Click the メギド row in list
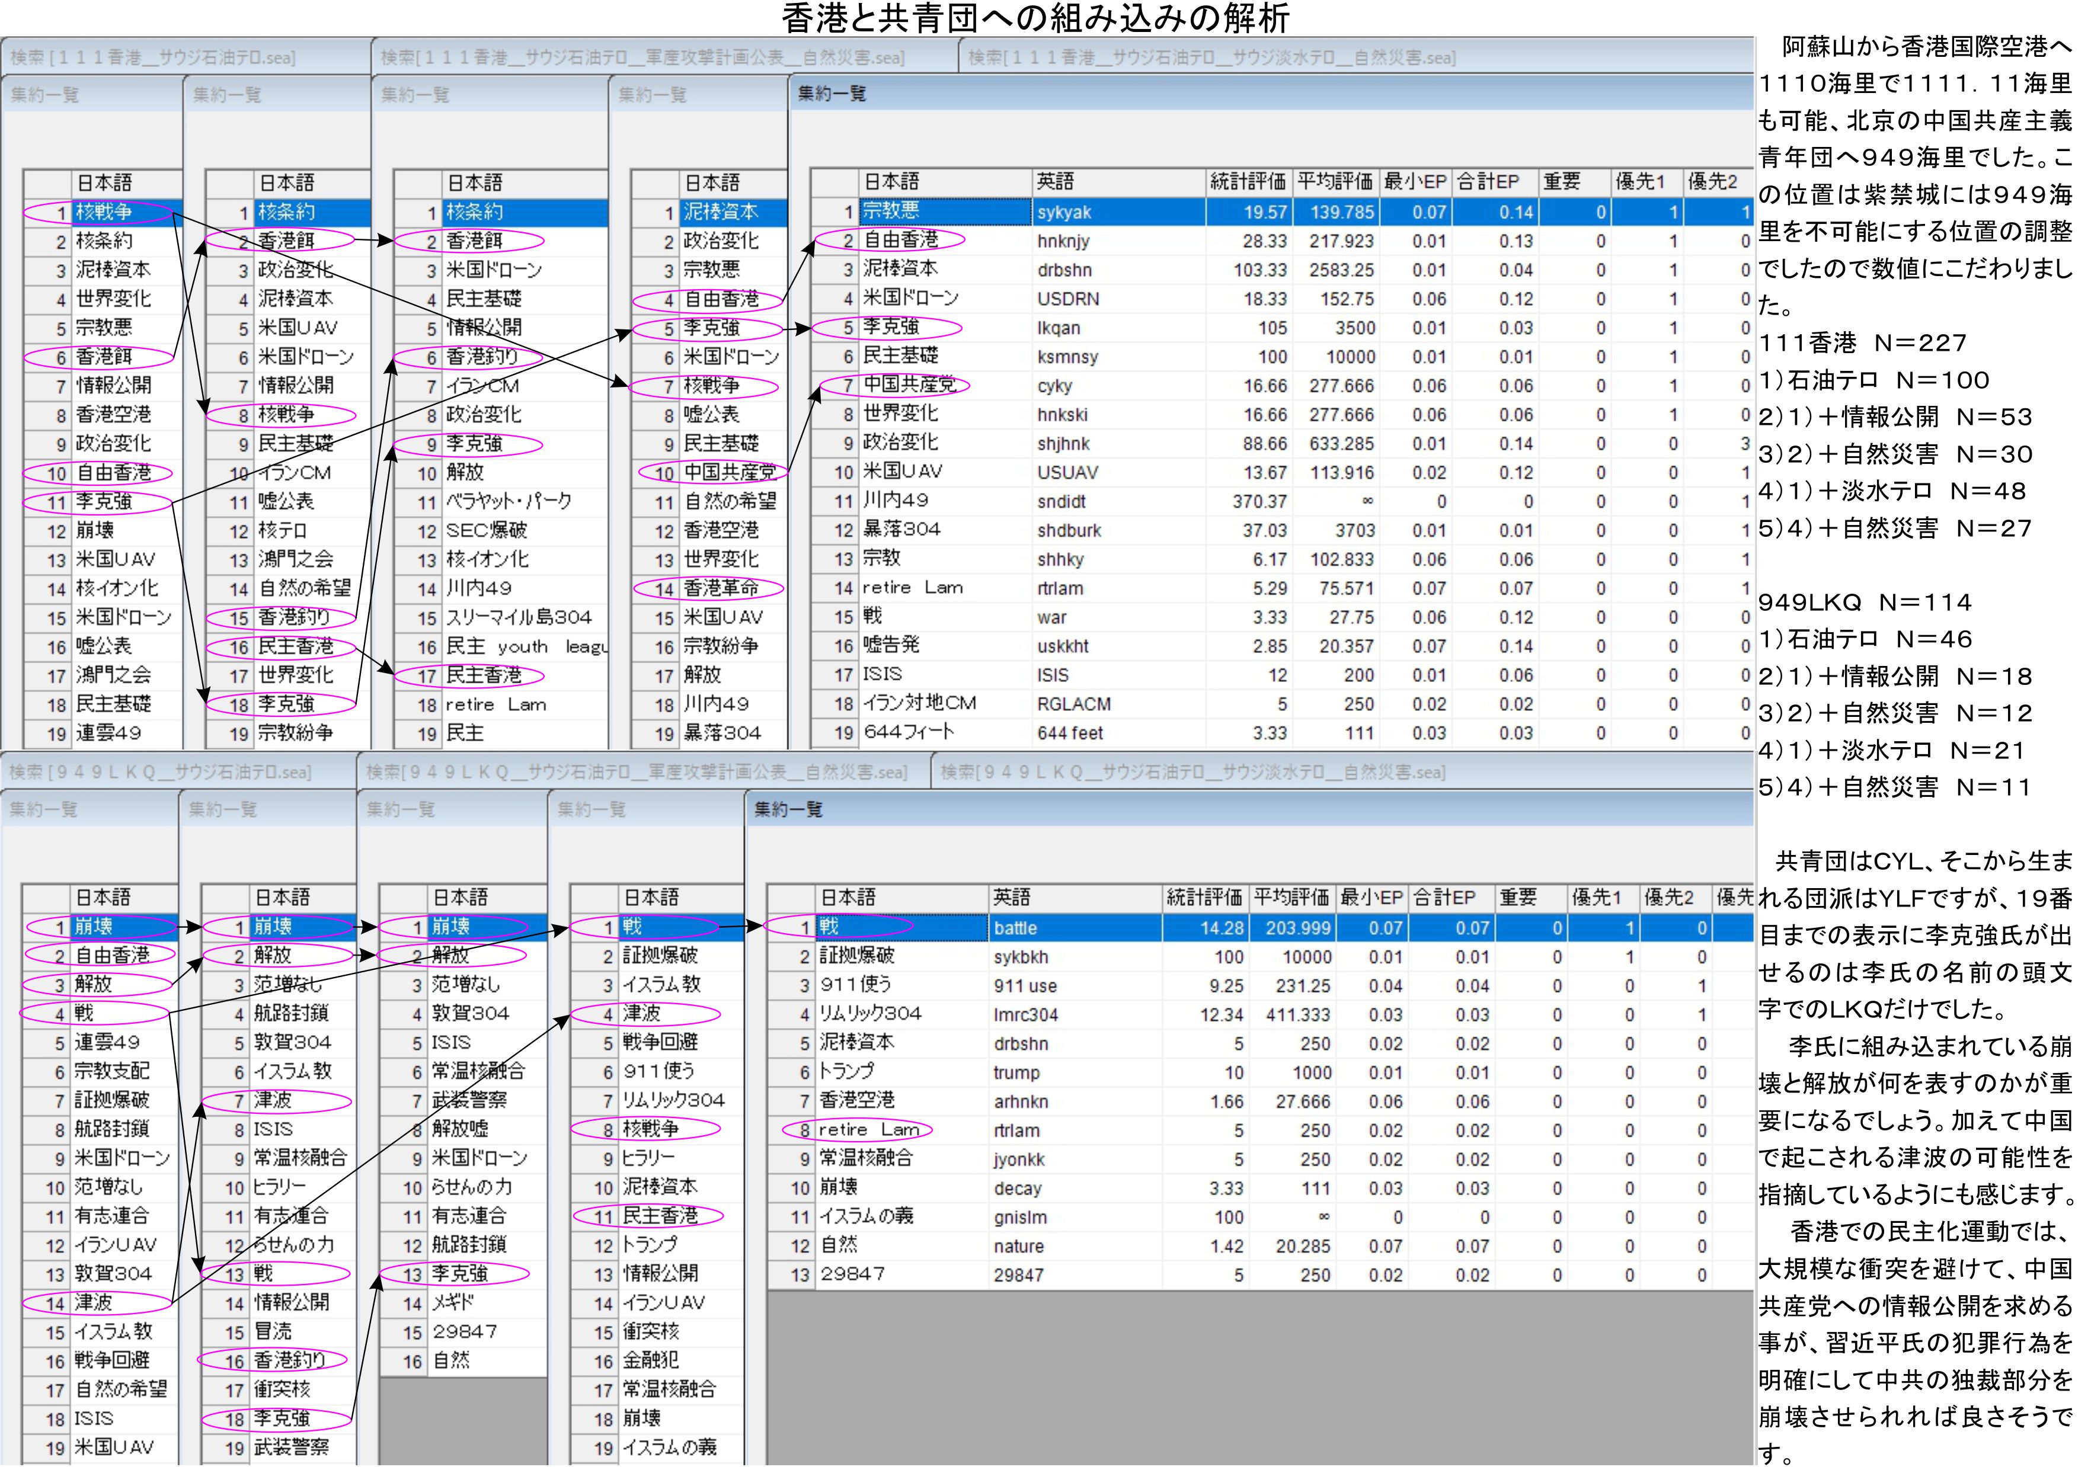Viewport: 2091px width, 1467px height. point(453,1302)
